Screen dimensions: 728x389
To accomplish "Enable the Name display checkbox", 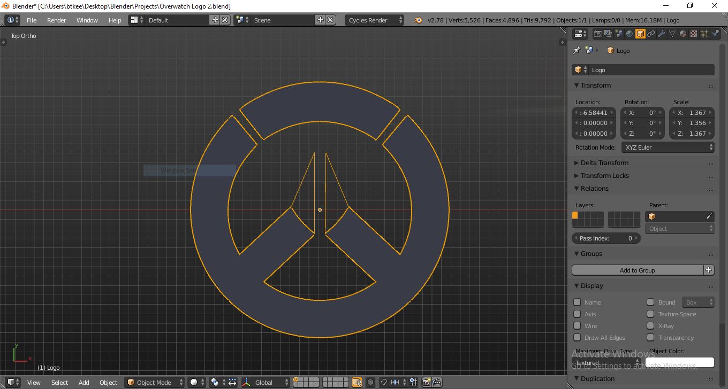I will tap(577, 302).
